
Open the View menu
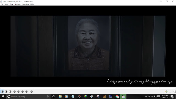point(7,4)
